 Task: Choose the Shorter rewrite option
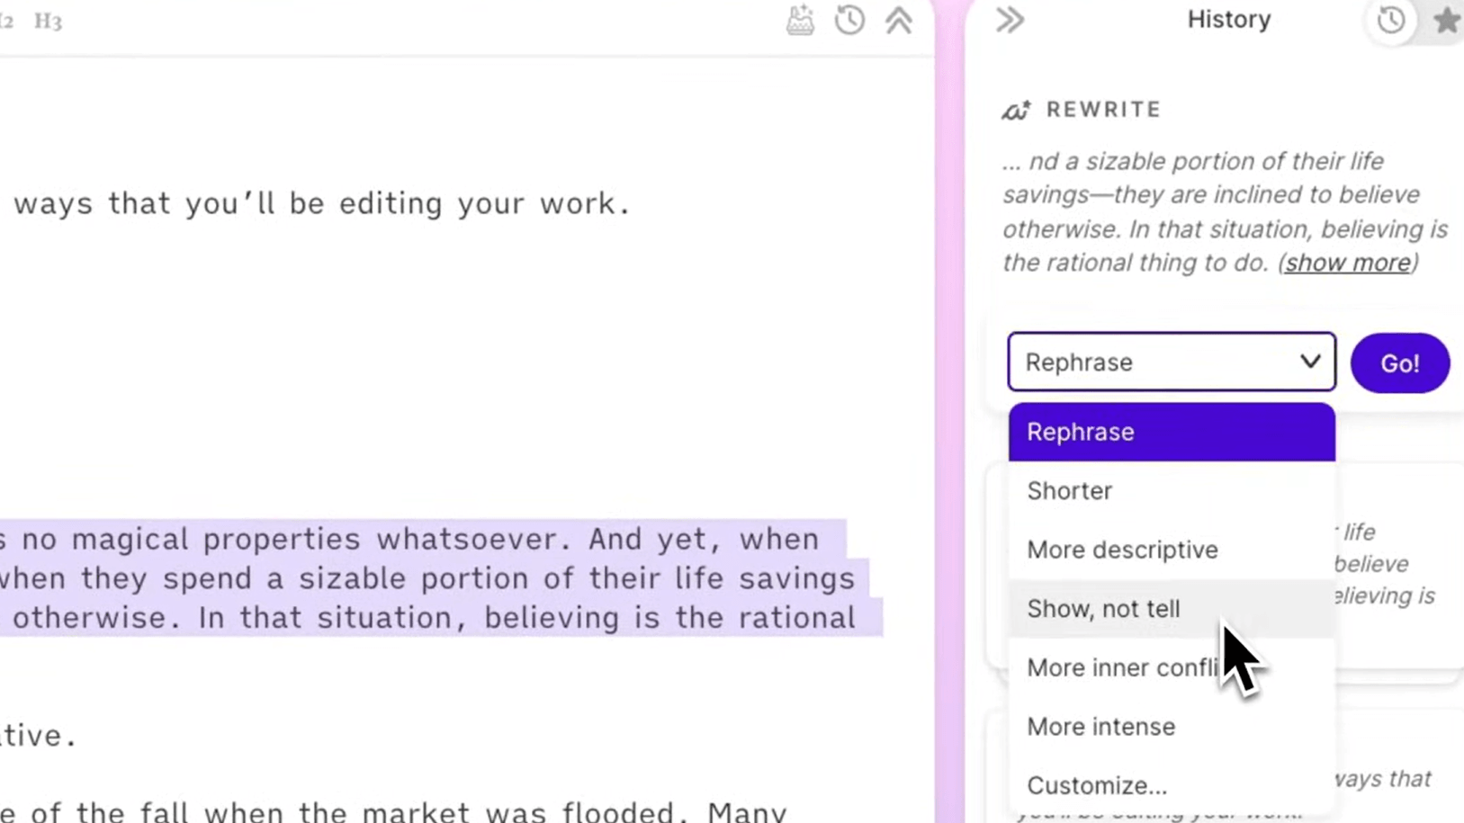click(1172, 491)
